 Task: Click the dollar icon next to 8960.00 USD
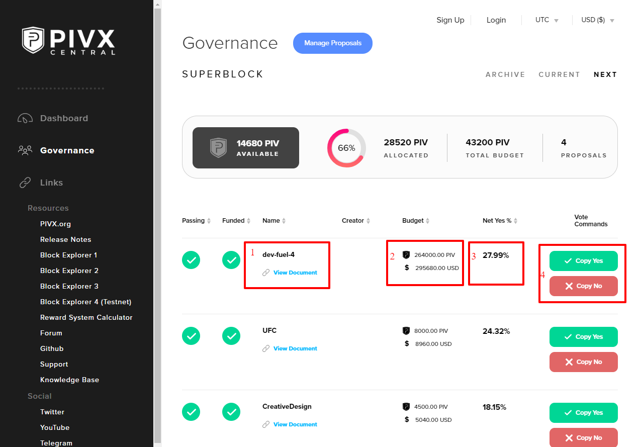[x=407, y=343]
